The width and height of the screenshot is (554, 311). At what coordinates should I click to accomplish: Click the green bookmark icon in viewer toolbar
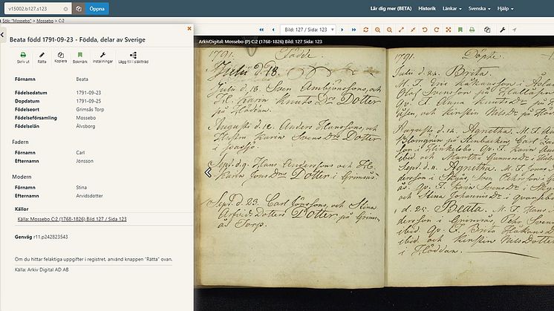pos(461,30)
